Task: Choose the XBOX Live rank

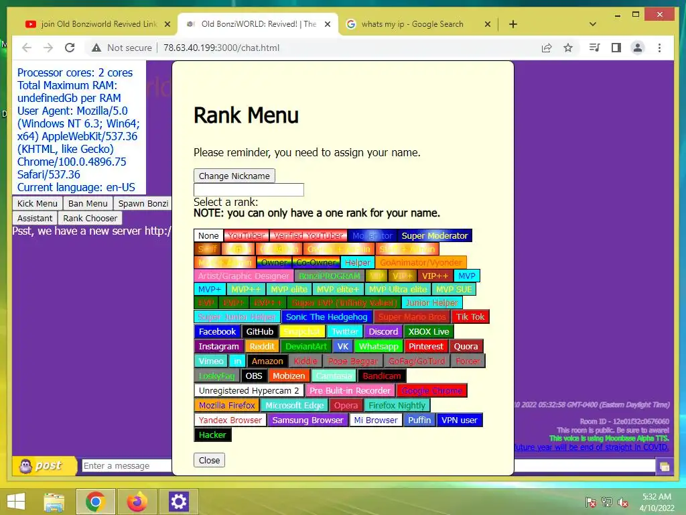Action: click(x=429, y=331)
